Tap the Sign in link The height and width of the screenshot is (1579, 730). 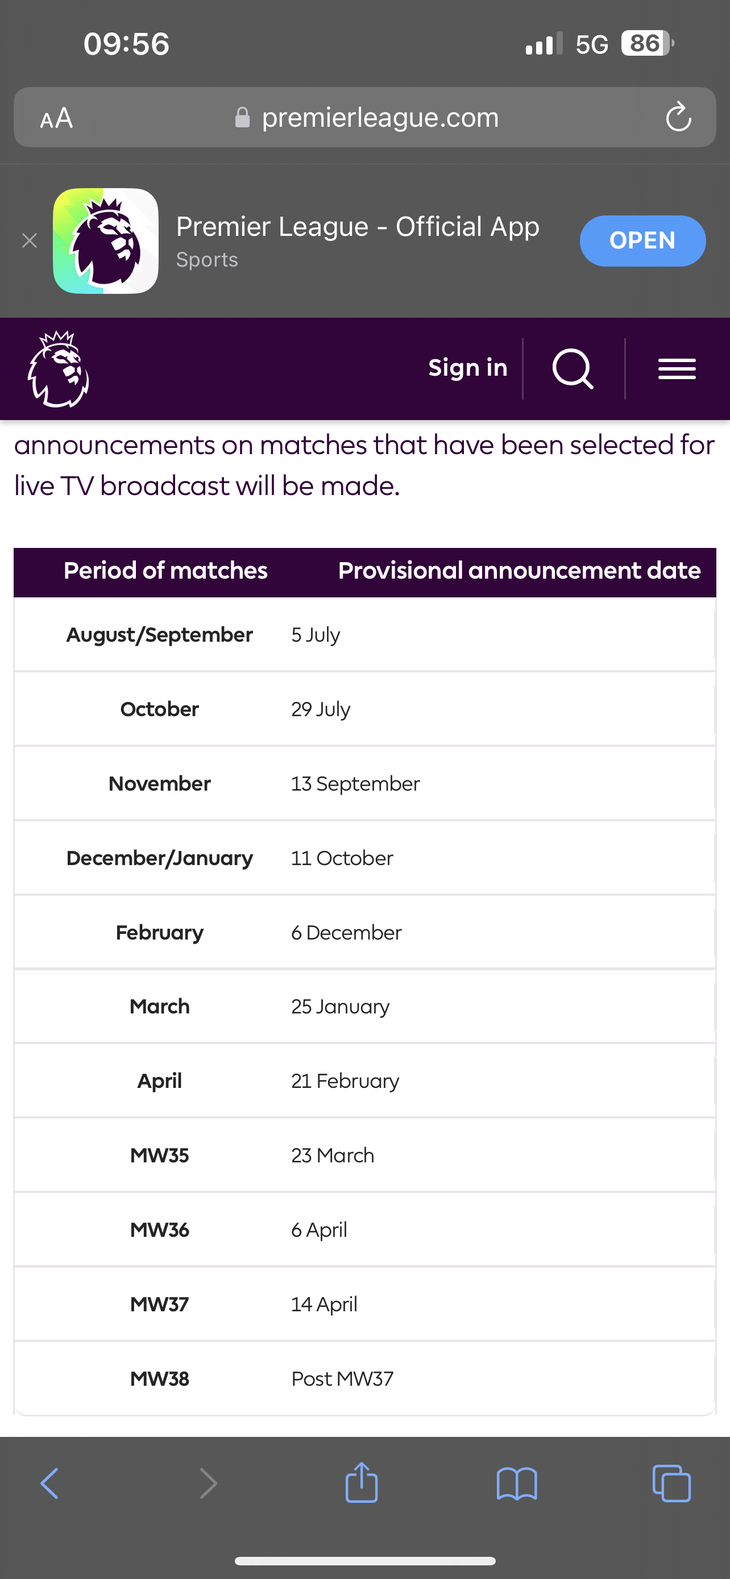coord(468,368)
